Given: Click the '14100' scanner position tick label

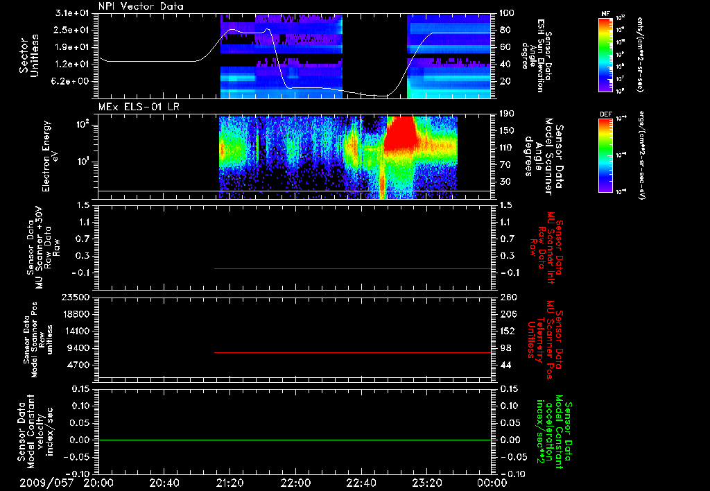Looking at the screenshot, I should coord(76,331).
